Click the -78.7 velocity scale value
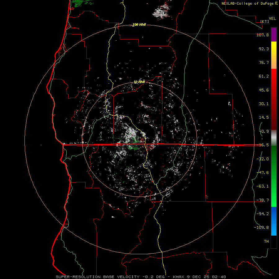 263,200
